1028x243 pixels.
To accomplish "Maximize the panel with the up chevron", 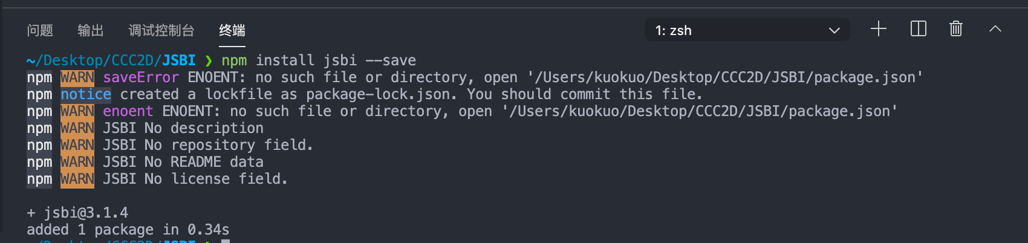I will [995, 28].
